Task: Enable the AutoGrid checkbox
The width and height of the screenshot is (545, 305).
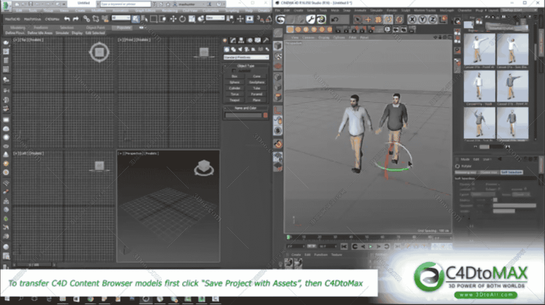Action: 234,71
